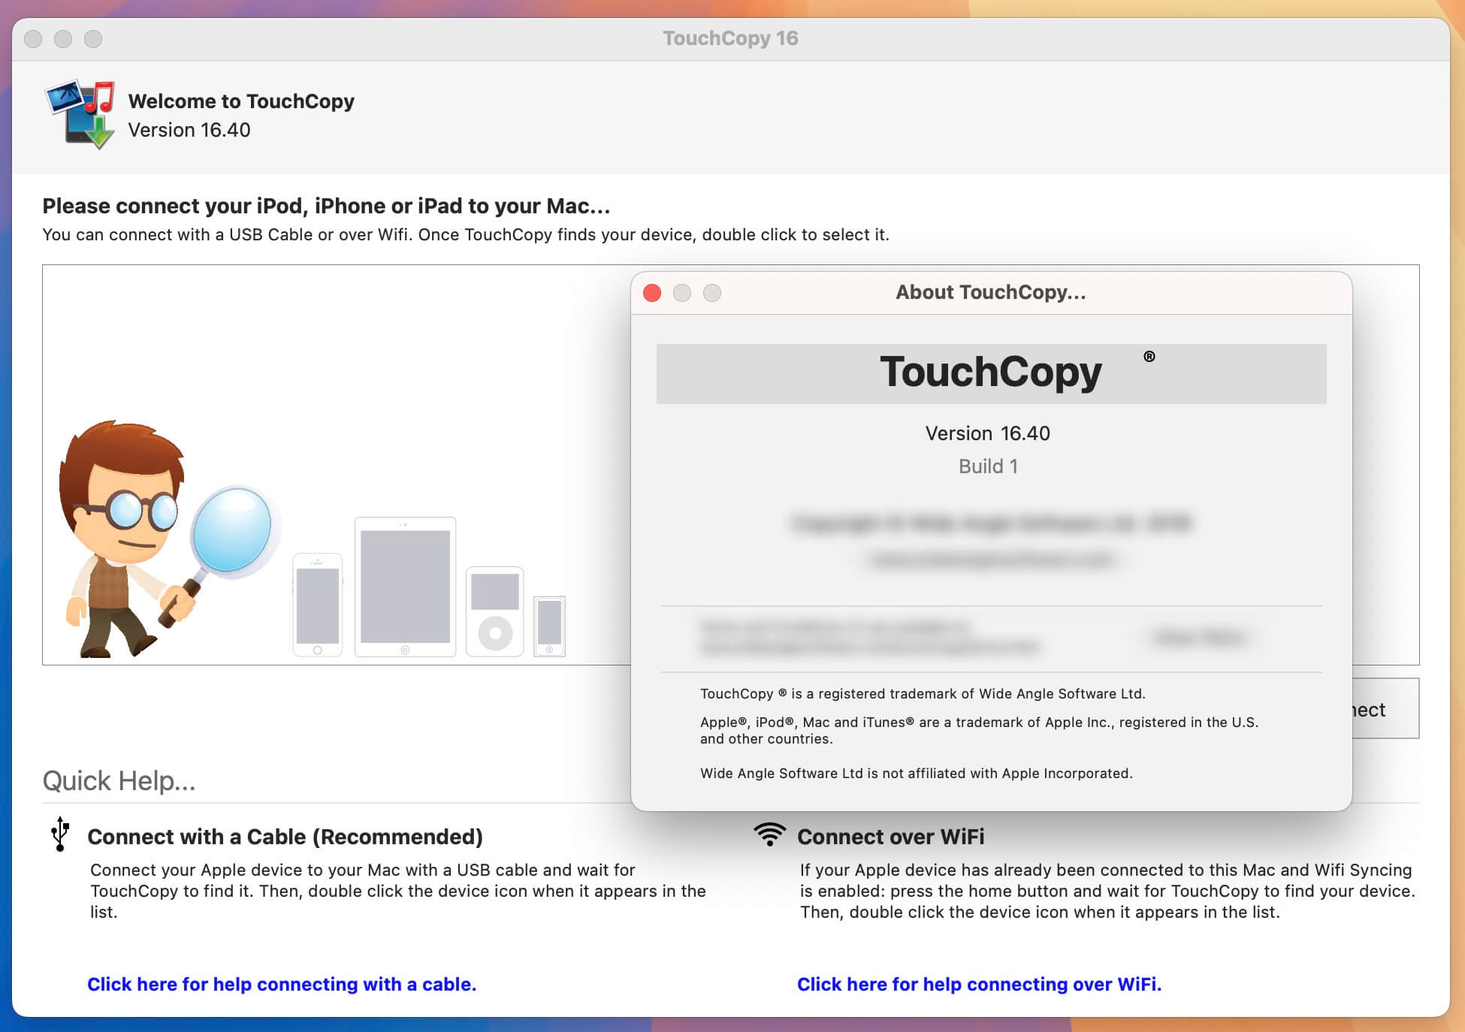Click the Connect with a Cable (Recommended) heading
This screenshot has height=1032, width=1465.
(285, 837)
